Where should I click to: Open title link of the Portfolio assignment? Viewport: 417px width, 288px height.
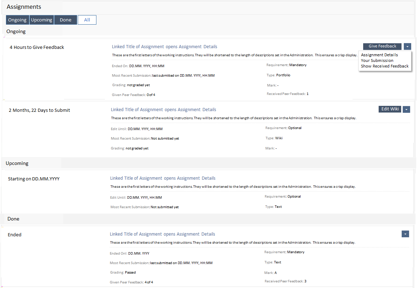164,47
